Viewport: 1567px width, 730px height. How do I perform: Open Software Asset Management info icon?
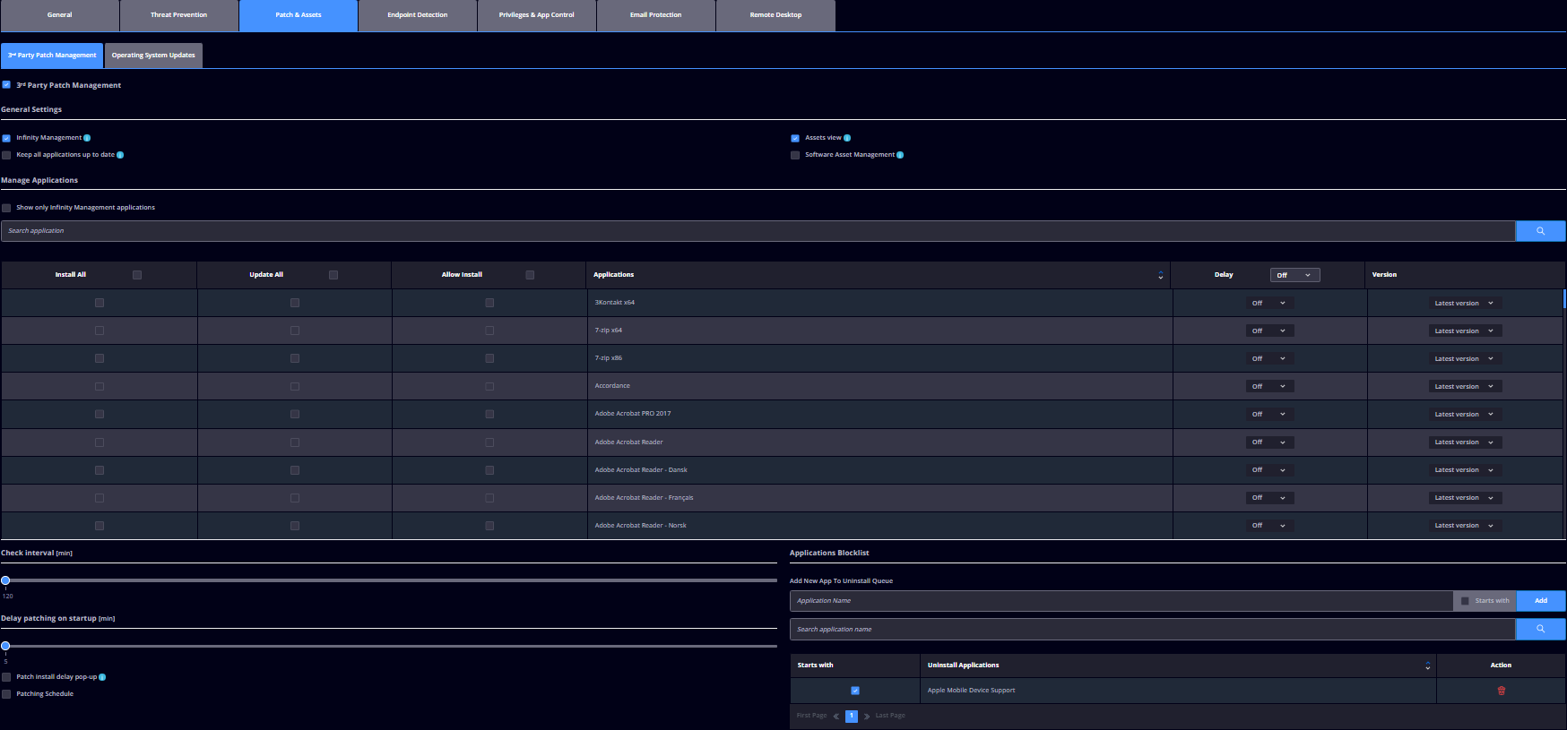(x=900, y=155)
